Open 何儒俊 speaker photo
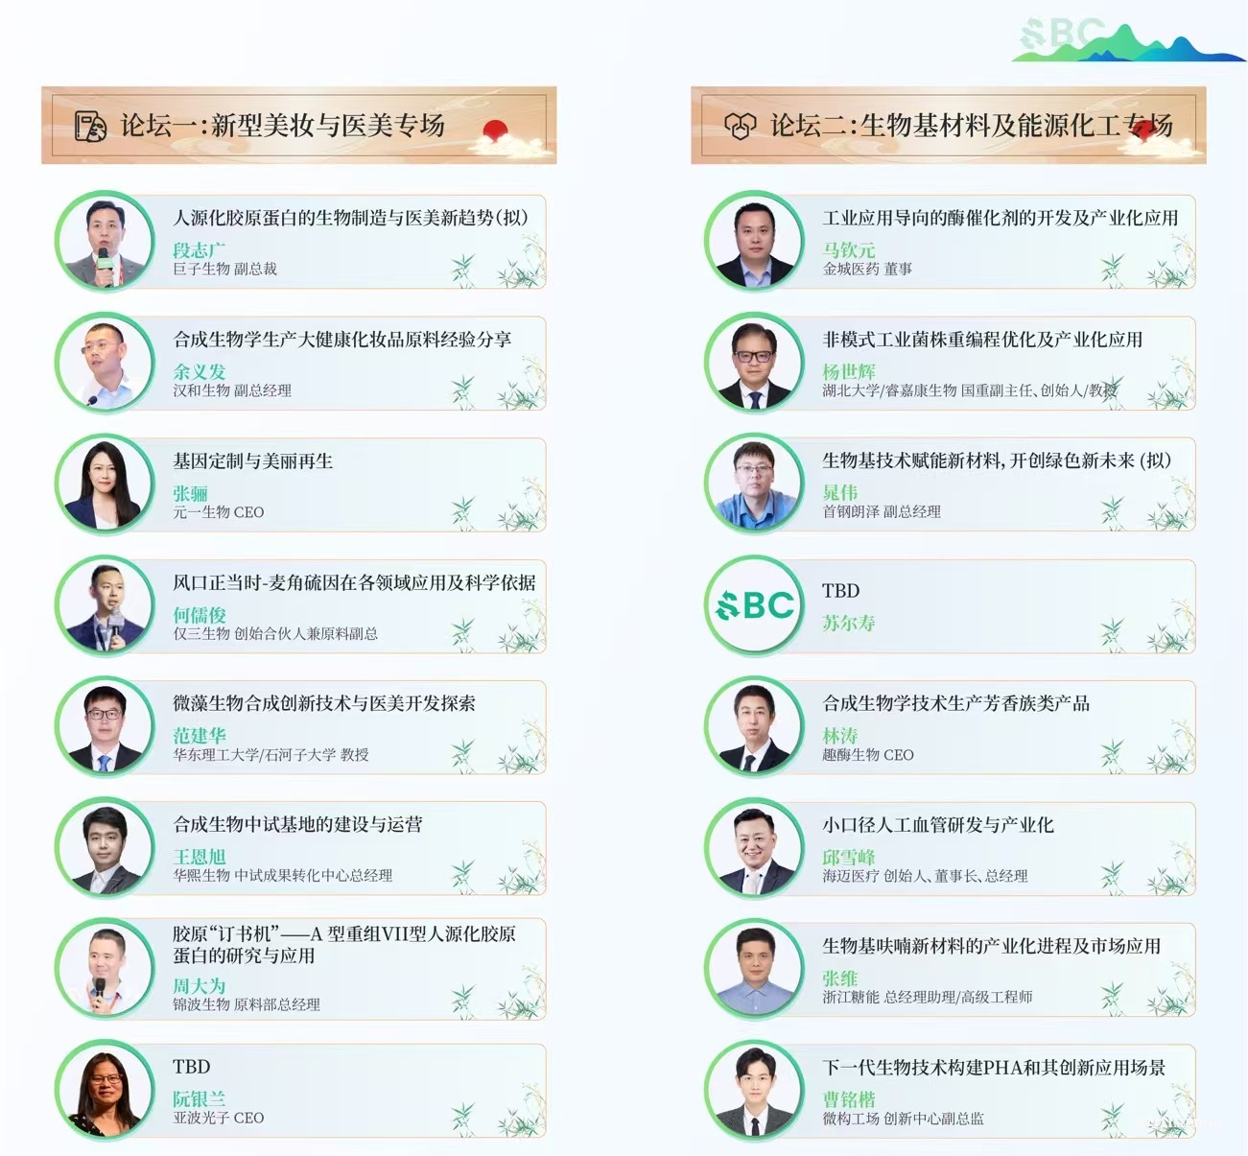 coord(106,605)
